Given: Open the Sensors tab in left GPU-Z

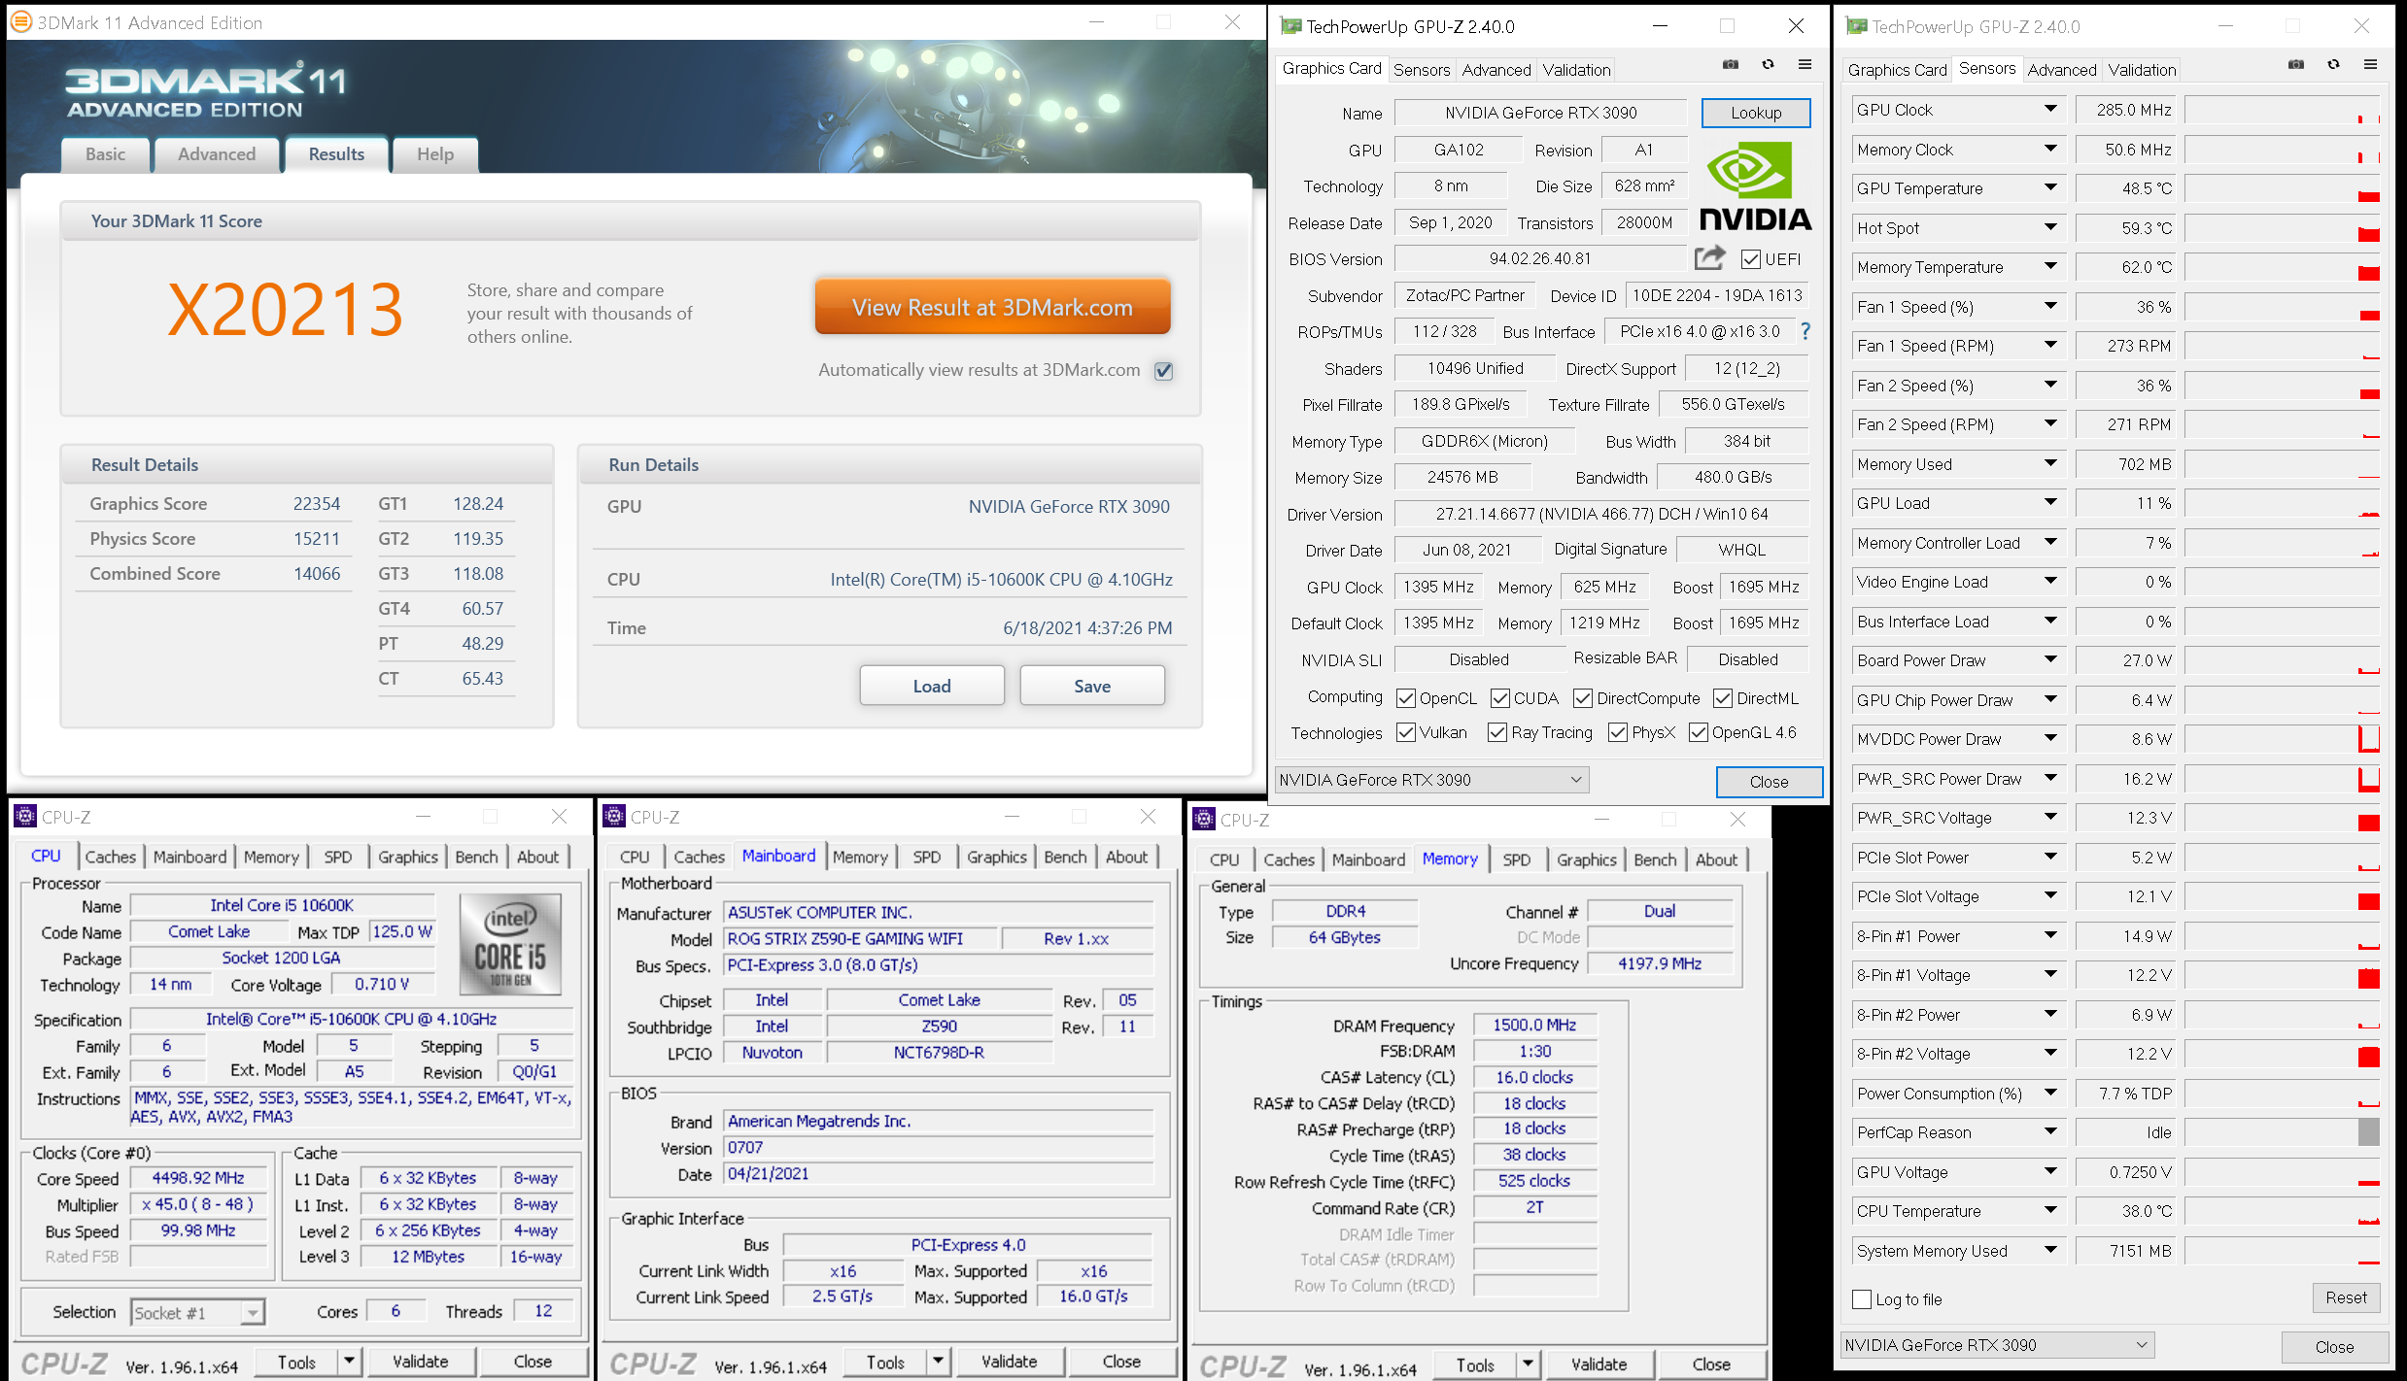Looking at the screenshot, I should point(1421,70).
